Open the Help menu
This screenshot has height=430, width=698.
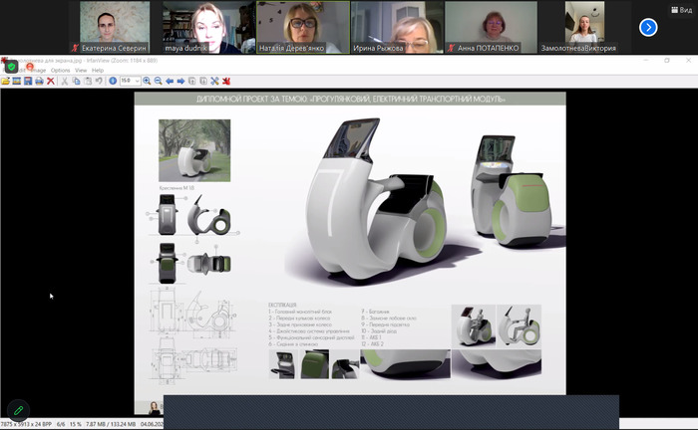pyautogui.click(x=98, y=71)
